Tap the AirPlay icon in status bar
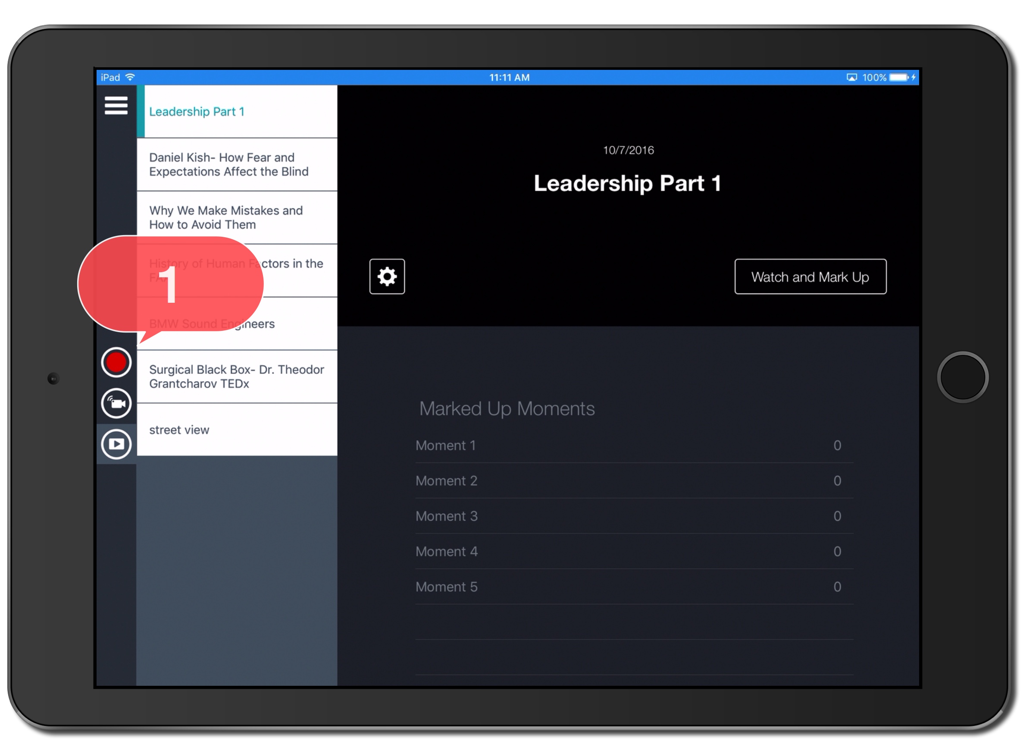 tap(852, 77)
